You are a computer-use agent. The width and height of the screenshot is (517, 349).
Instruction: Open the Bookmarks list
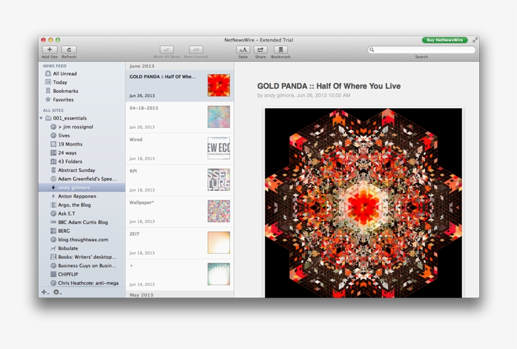point(82,91)
